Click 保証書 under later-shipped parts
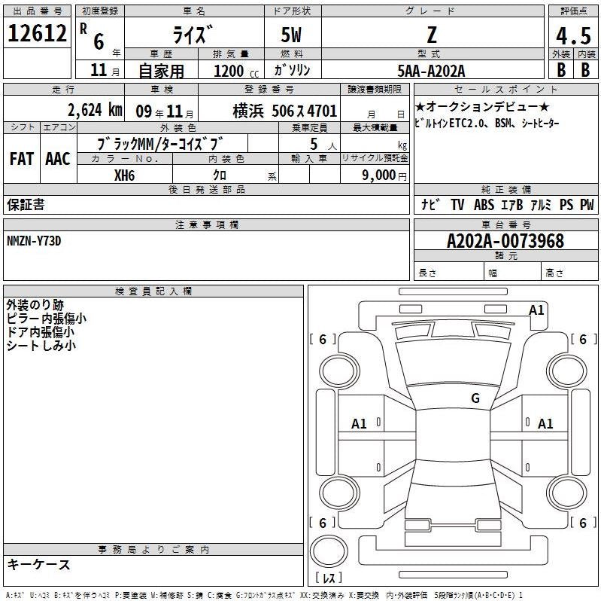Image resolution: width=601 pixels, height=601 pixels. coord(26,205)
